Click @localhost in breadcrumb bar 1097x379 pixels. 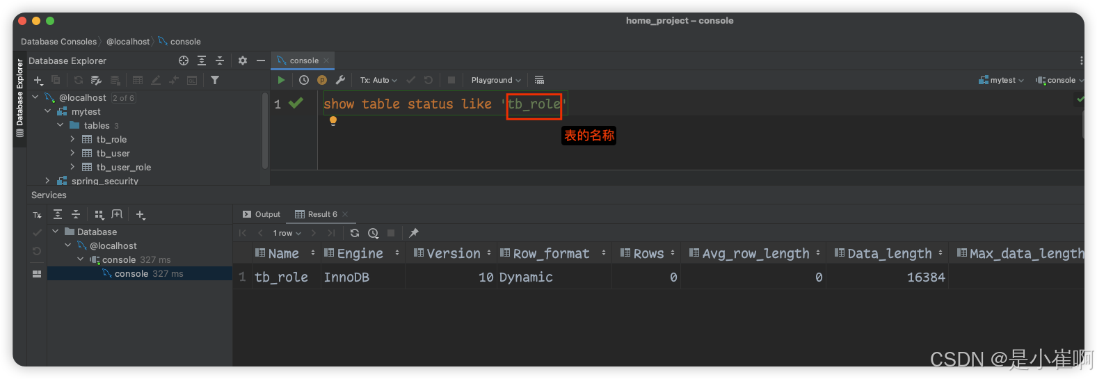pos(128,42)
